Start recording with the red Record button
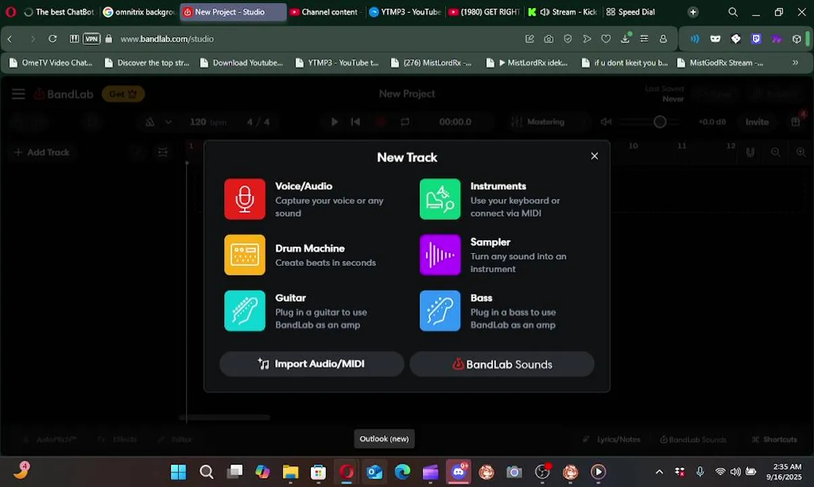The width and height of the screenshot is (814, 487). tap(380, 122)
